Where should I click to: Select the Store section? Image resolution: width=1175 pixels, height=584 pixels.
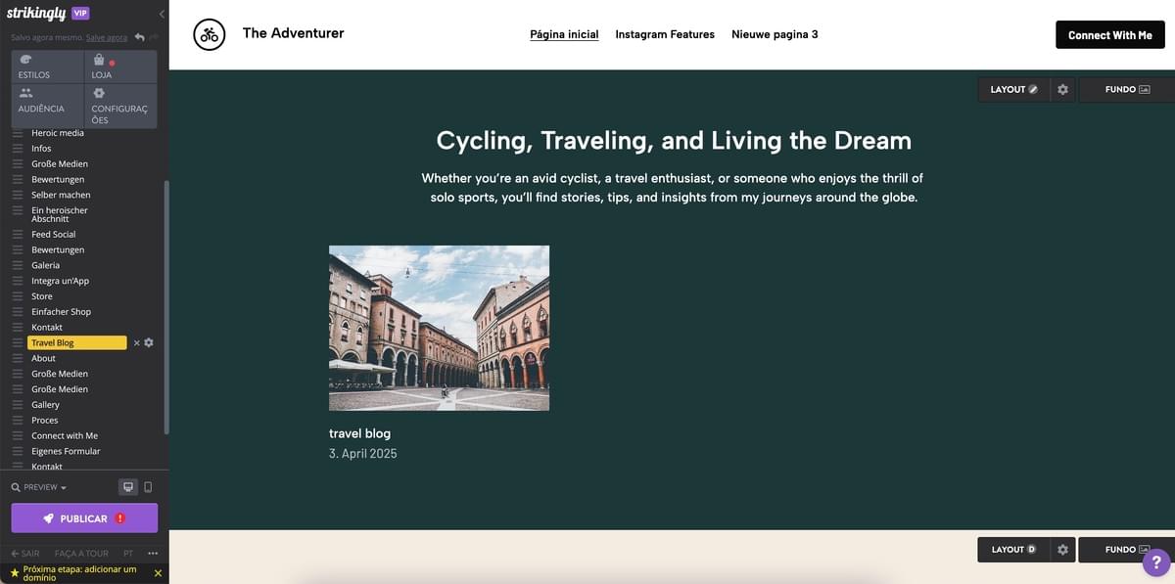[42, 296]
